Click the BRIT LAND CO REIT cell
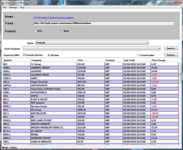The image size is (183, 150). 54,120
